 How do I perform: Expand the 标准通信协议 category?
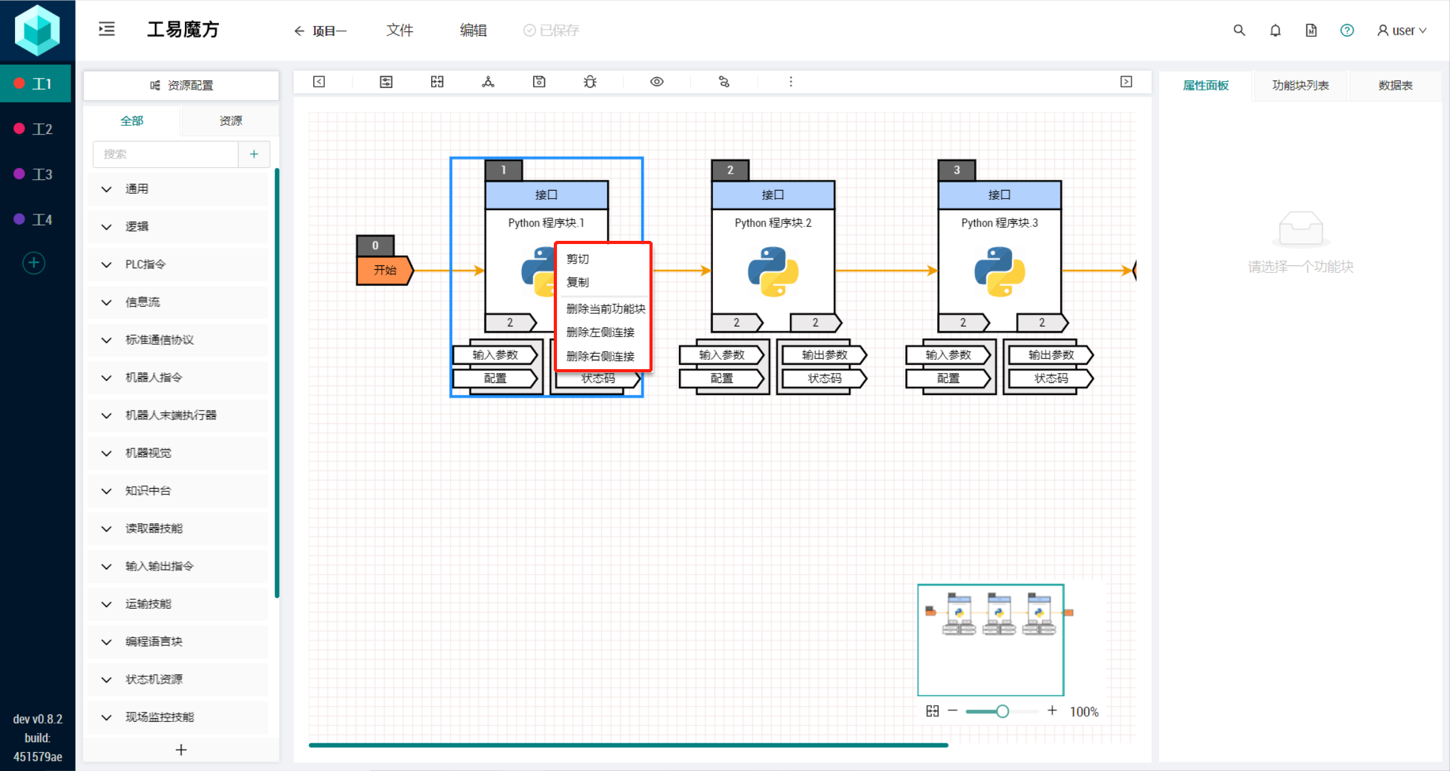click(178, 340)
